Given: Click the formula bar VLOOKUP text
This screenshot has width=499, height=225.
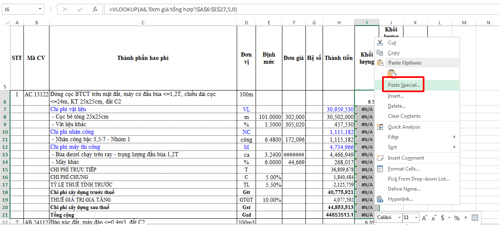Looking at the screenshot, I should [x=173, y=10].
